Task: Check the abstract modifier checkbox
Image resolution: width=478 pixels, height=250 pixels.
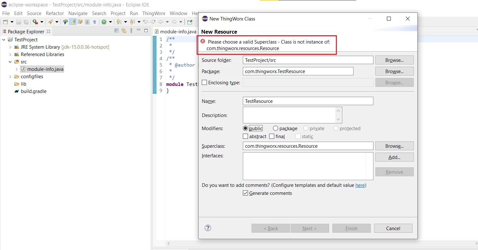Action: [245, 136]
